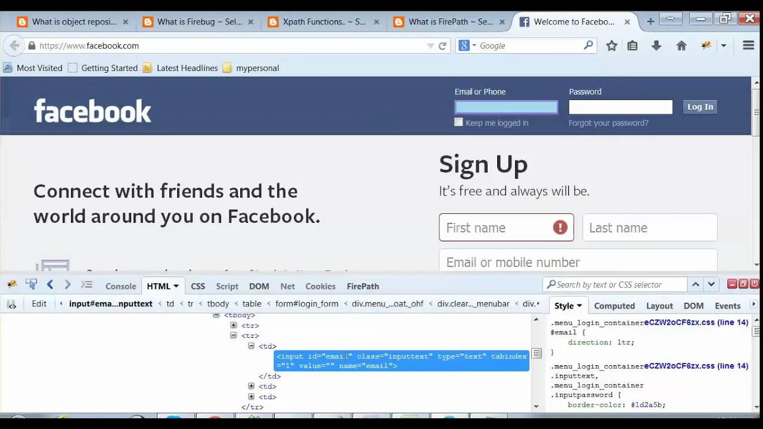The image size is (763, 429).
Task: Click the Email or Phone login field
Action: [506, 107]
